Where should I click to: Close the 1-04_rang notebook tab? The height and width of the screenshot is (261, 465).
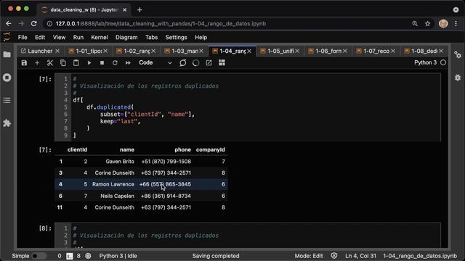(249, 51)
